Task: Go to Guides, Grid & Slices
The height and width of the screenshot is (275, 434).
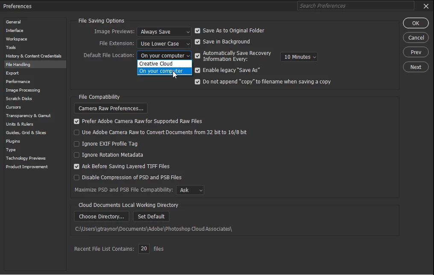Action: pos(26,133)
